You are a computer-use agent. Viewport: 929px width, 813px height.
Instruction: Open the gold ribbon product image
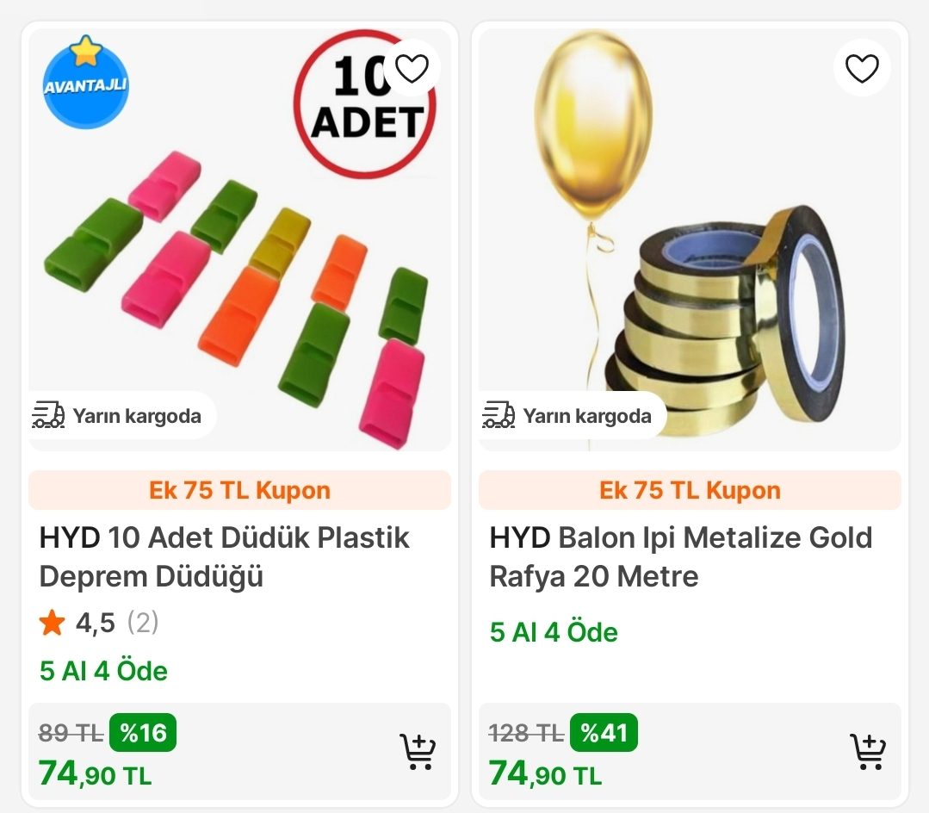click(x=691, y=240)
